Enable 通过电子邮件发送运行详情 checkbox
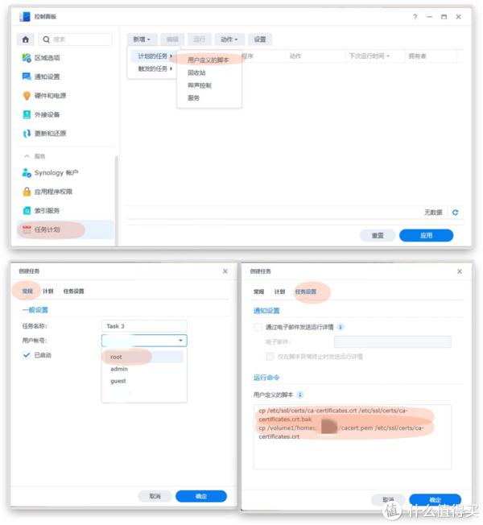The height and width of the screenshot is (525, 483). click(258, 327)
